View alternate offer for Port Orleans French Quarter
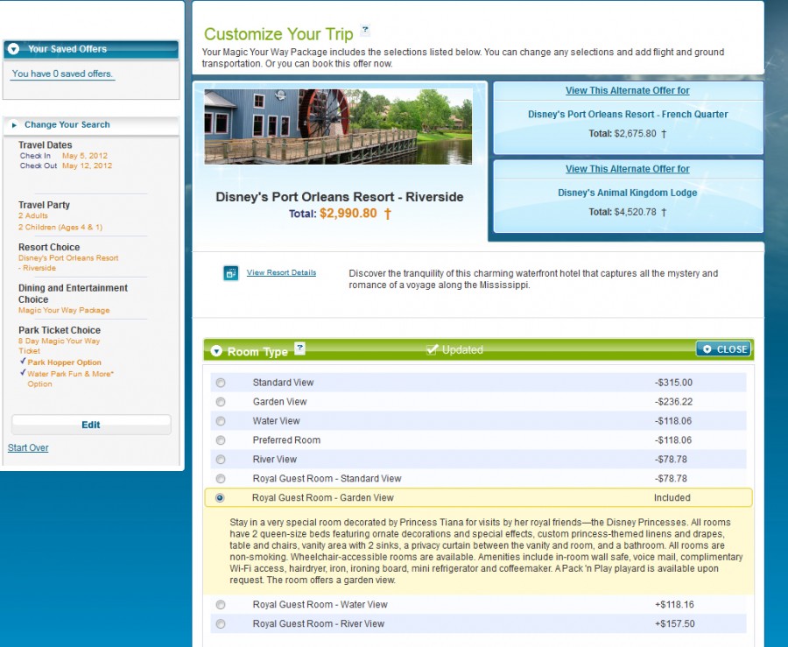The height and width of the screenshot is (647, 788). (627, 90)
